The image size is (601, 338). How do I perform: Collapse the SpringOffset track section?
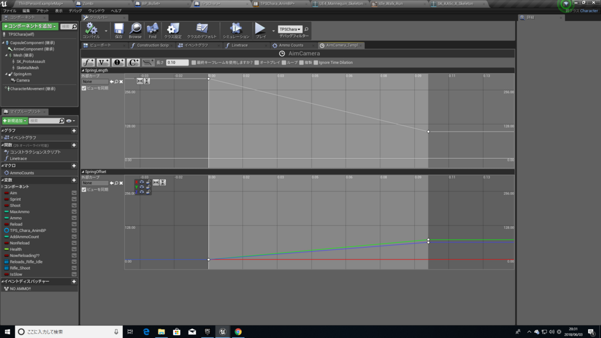83,172
